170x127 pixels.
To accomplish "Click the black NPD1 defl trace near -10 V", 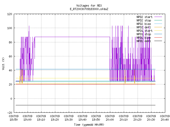I will pyautogui.click(x=86, y=105).
